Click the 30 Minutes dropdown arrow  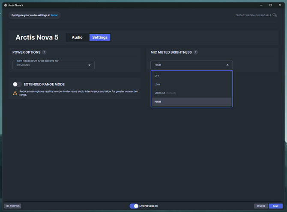(x=90, y=65)
